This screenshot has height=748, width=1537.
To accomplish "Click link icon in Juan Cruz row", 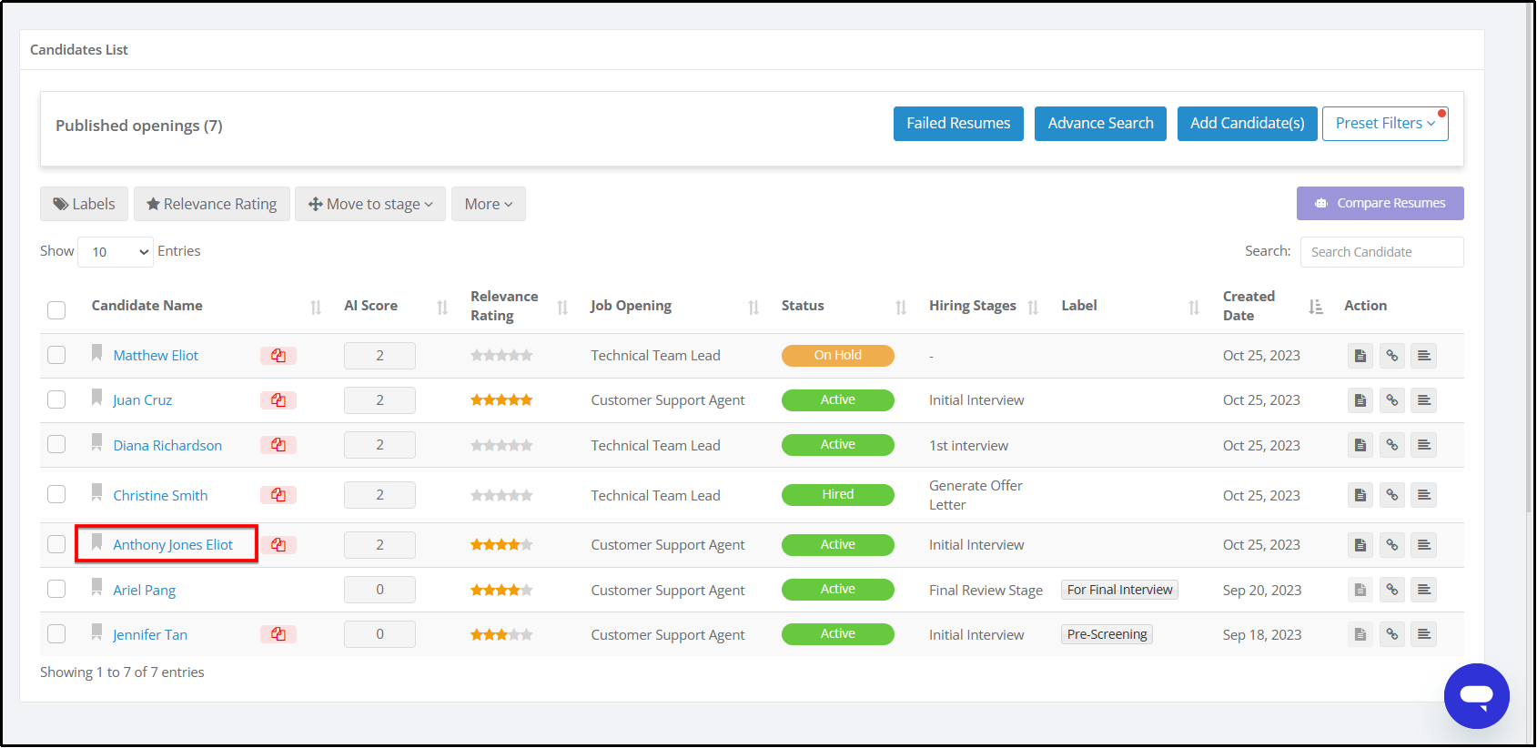I will [x=1392, y=400].
